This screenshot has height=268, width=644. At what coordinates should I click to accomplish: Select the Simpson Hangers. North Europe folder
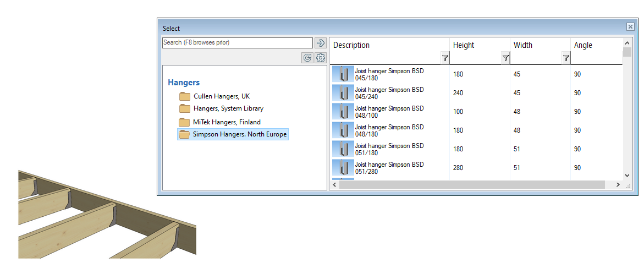[239, 134]
